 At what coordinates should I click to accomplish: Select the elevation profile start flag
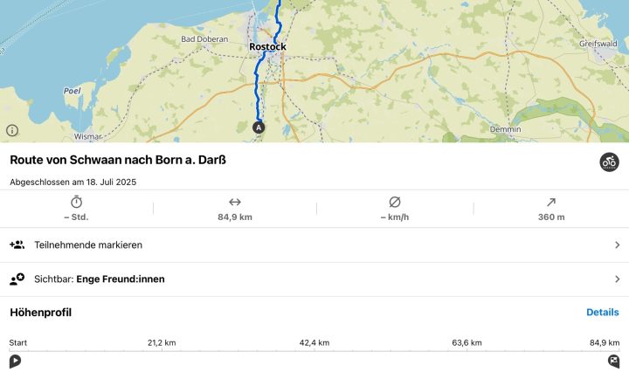coord(15,362)
